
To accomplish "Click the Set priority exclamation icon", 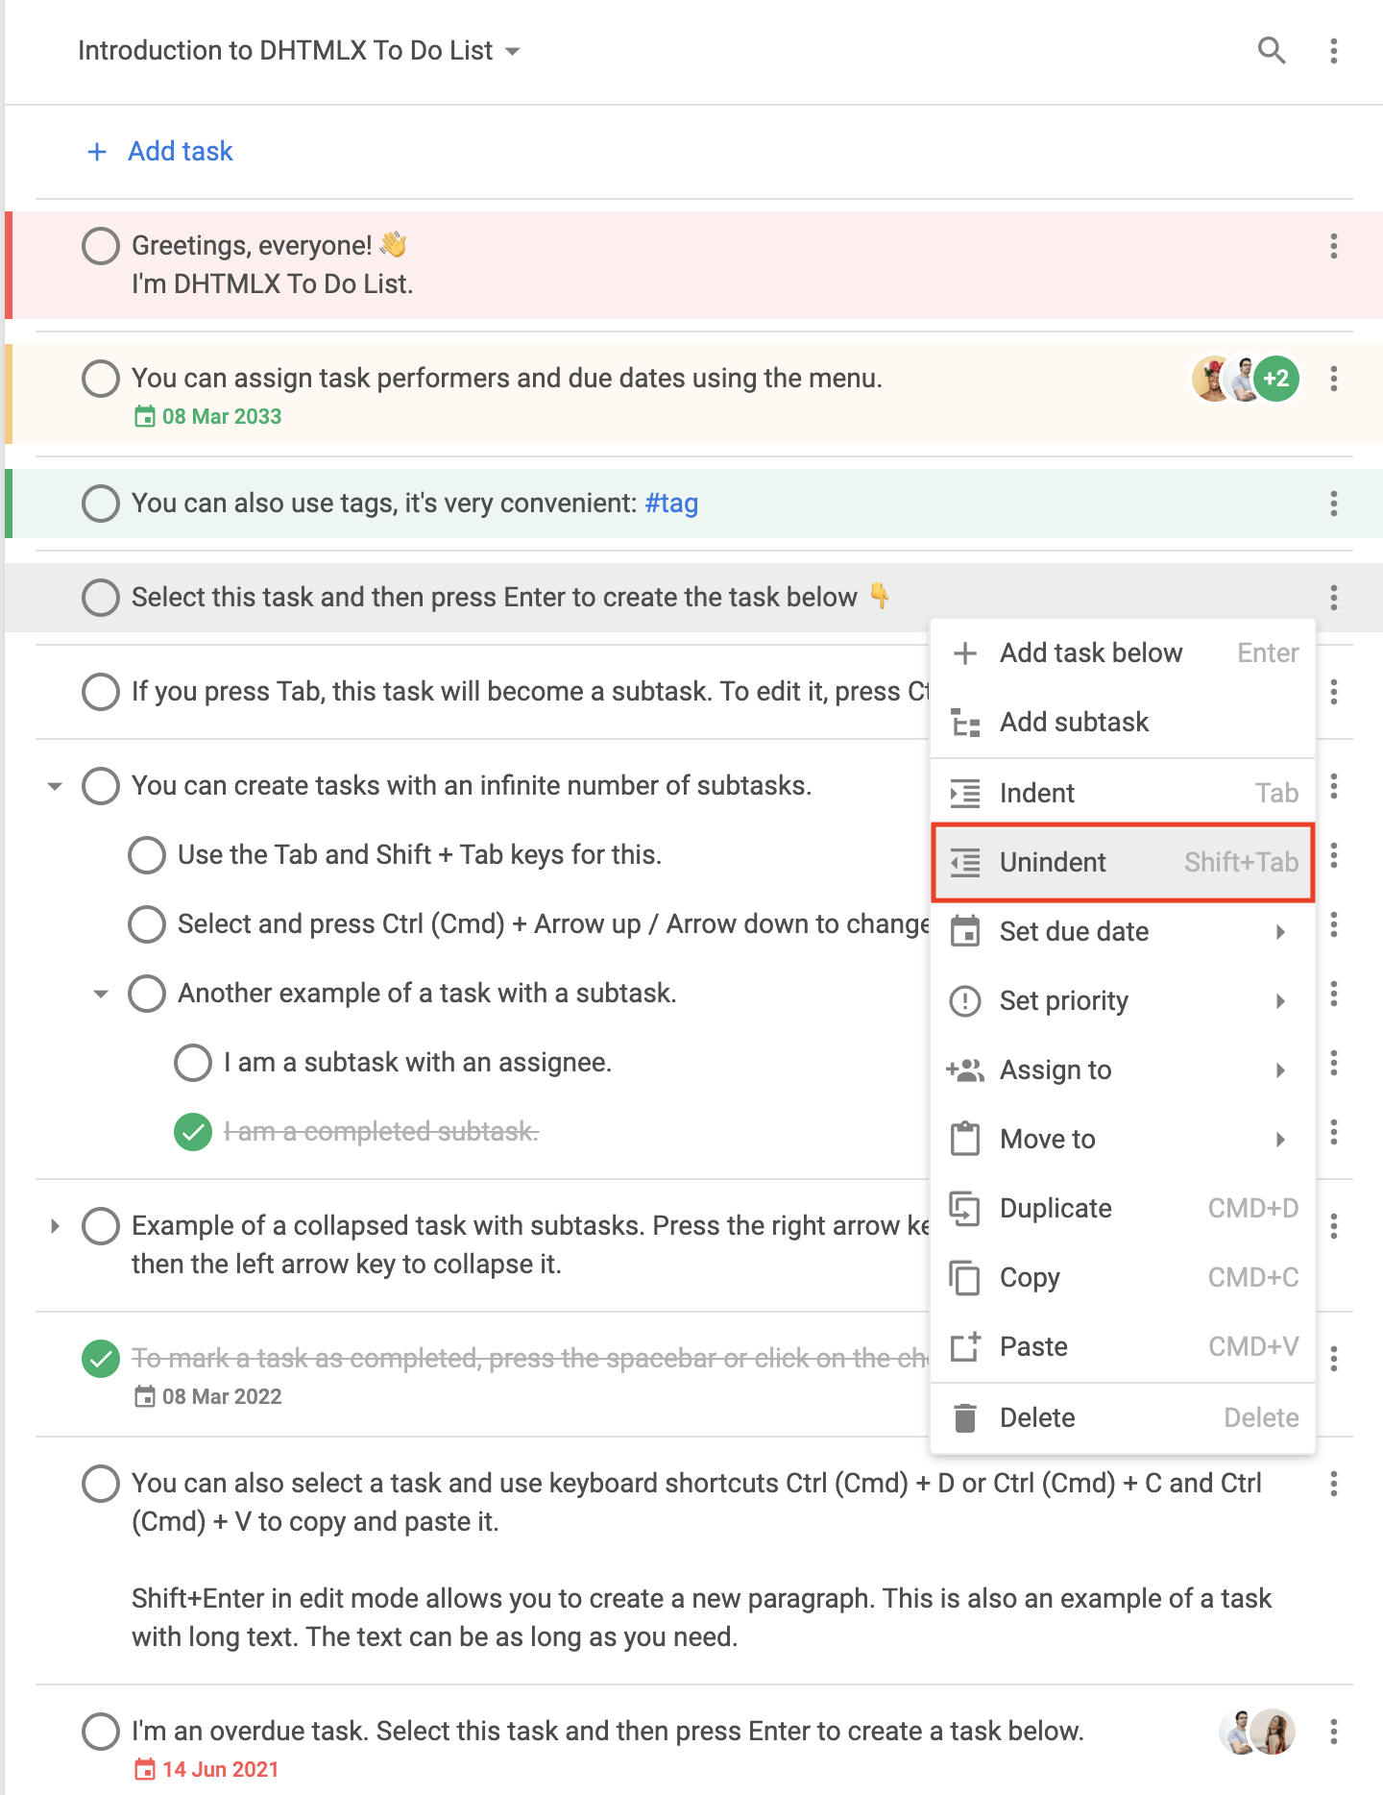I will (965, 1000).
